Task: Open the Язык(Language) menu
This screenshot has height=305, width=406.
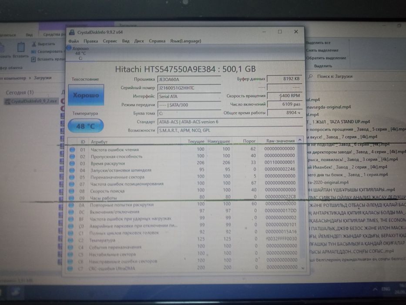Action: pyautogui.click(x=185, y=41)
